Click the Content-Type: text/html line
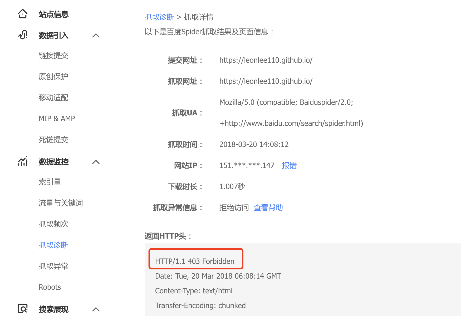This screenshot has height=316, width=461. [x=194, y=291]
